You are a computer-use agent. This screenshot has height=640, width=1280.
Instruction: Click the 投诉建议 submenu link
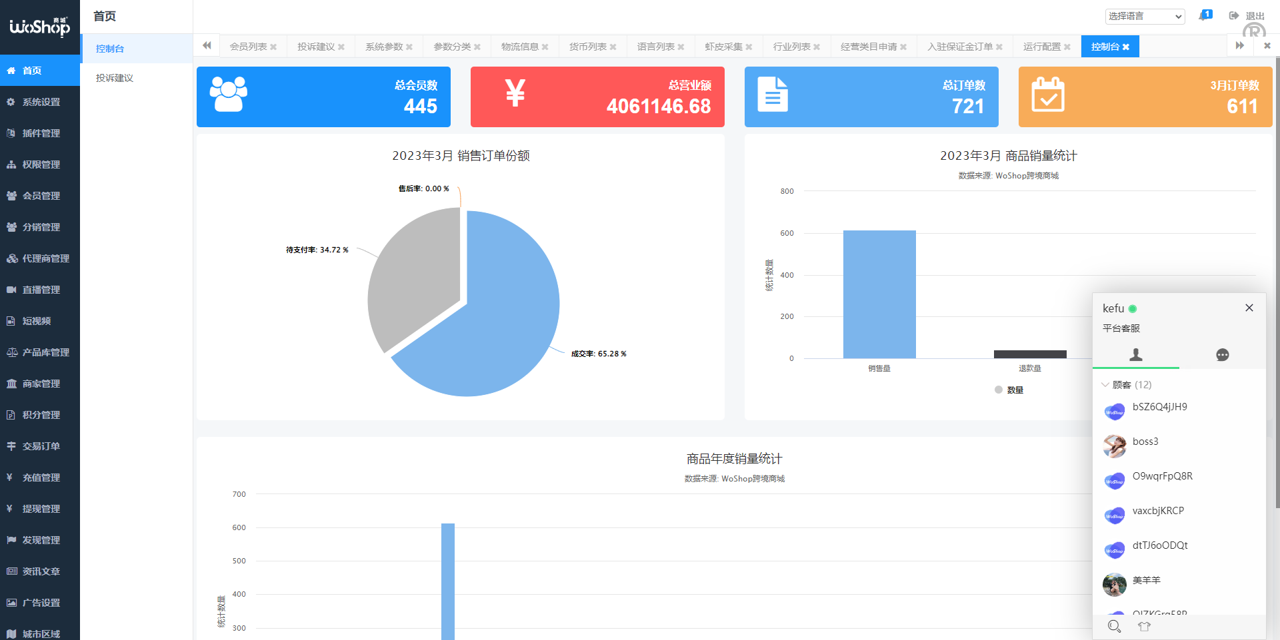115,78
